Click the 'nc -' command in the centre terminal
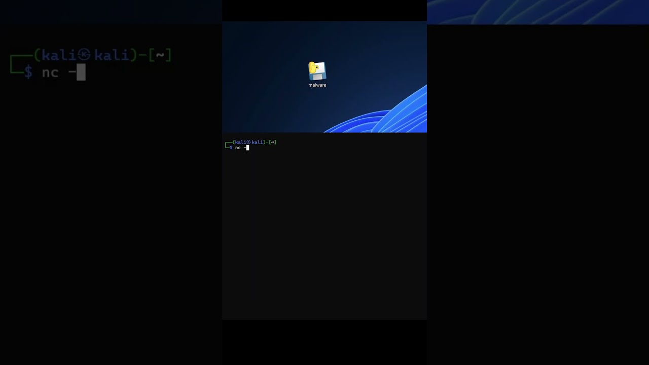649x365 pixels. [241, 148]
